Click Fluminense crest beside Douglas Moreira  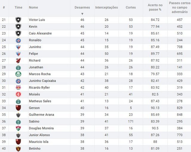pos(18,128)
